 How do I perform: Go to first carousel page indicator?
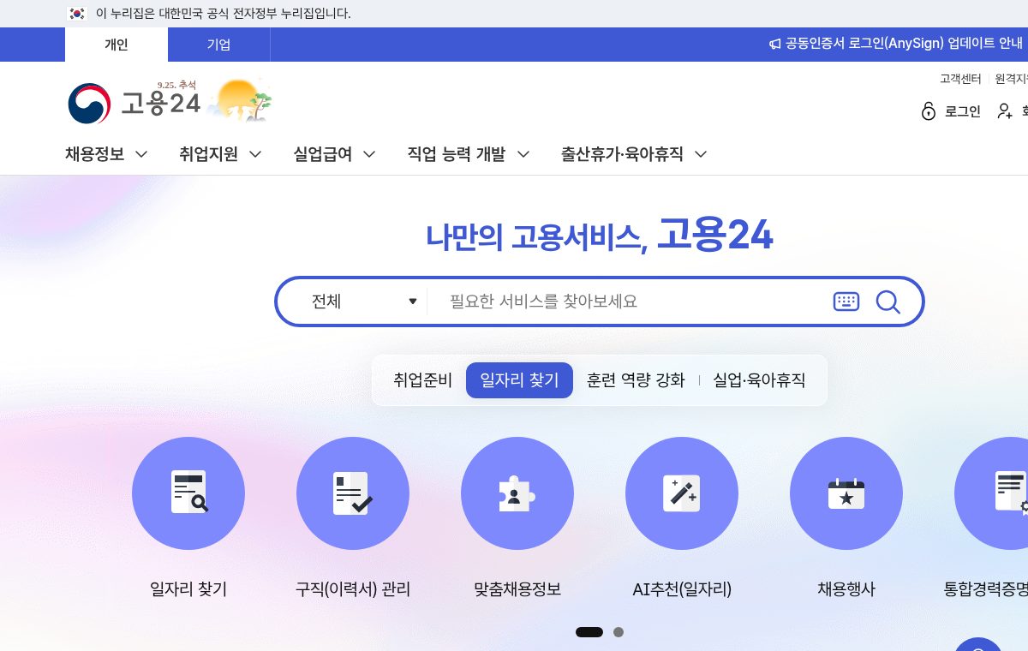(589, 632)
